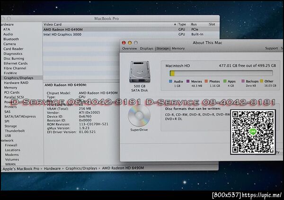
Task: Select Card Reader in the sidebar
Action: pos(13,49)
